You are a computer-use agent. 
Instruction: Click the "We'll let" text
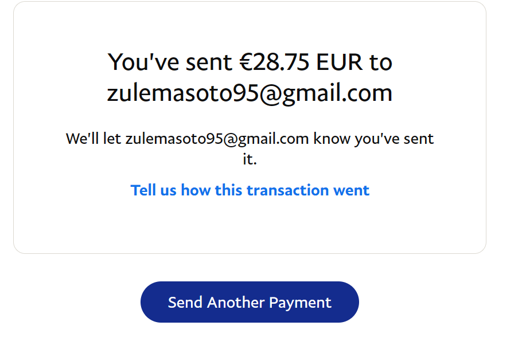(93, 139)
